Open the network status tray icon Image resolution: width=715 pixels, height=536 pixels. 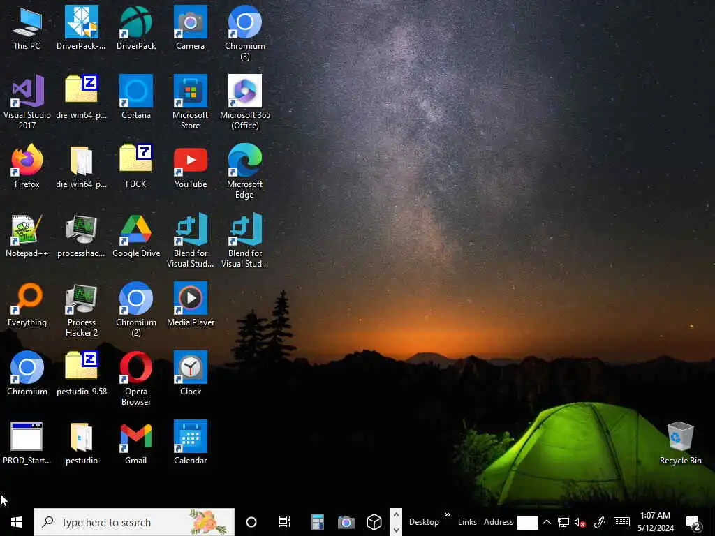coord(563,522)
